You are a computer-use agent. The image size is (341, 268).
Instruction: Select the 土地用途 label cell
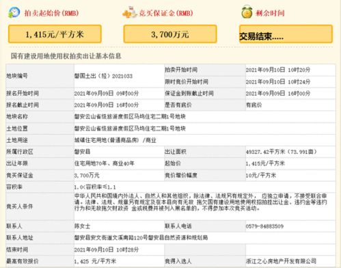pos(40,140)
